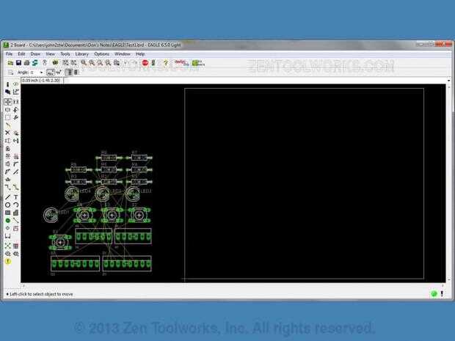Select the Rectangle tool
Screen dimensions: 455x341
click(7, 213)
